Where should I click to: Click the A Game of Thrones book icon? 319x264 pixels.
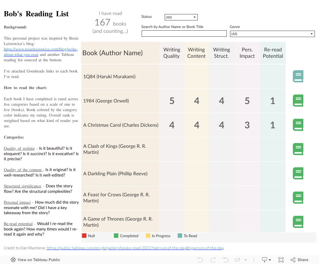coord(298,222)
